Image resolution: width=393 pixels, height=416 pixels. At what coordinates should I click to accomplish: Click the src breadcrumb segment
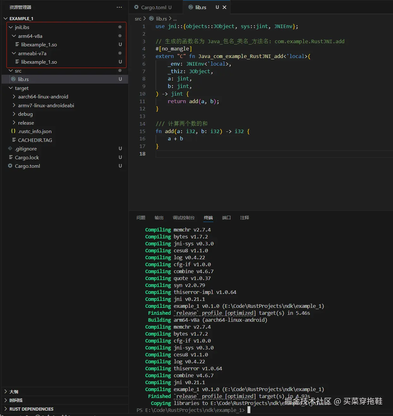pyautogui.click(x=138, y=19)
